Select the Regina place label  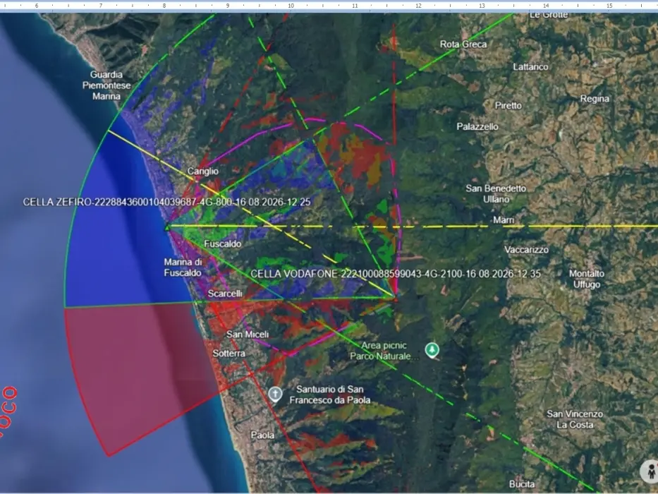pos(595,99)
